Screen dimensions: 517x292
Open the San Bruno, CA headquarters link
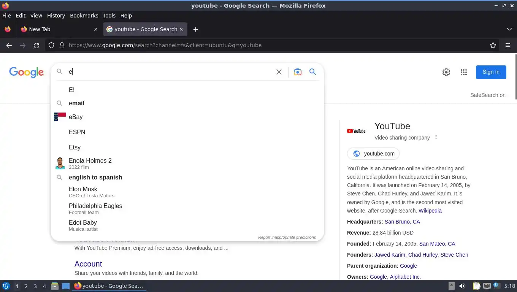[402, 222]
